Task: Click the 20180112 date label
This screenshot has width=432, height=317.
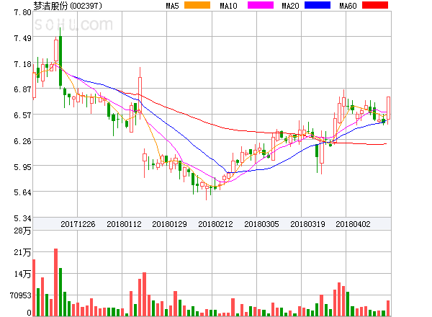Action: 124,224
